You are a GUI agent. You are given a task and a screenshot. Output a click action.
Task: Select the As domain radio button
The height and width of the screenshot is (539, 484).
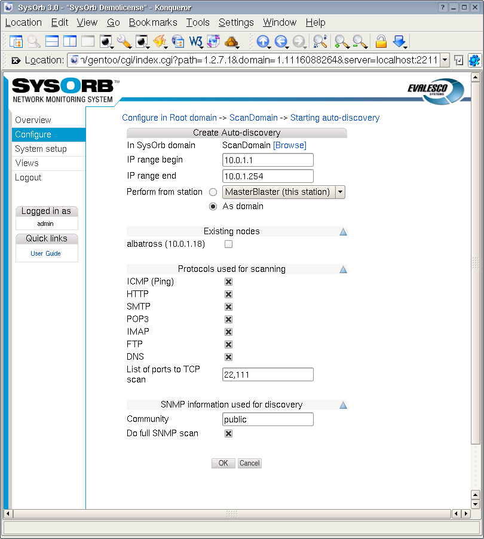[213, 206]
